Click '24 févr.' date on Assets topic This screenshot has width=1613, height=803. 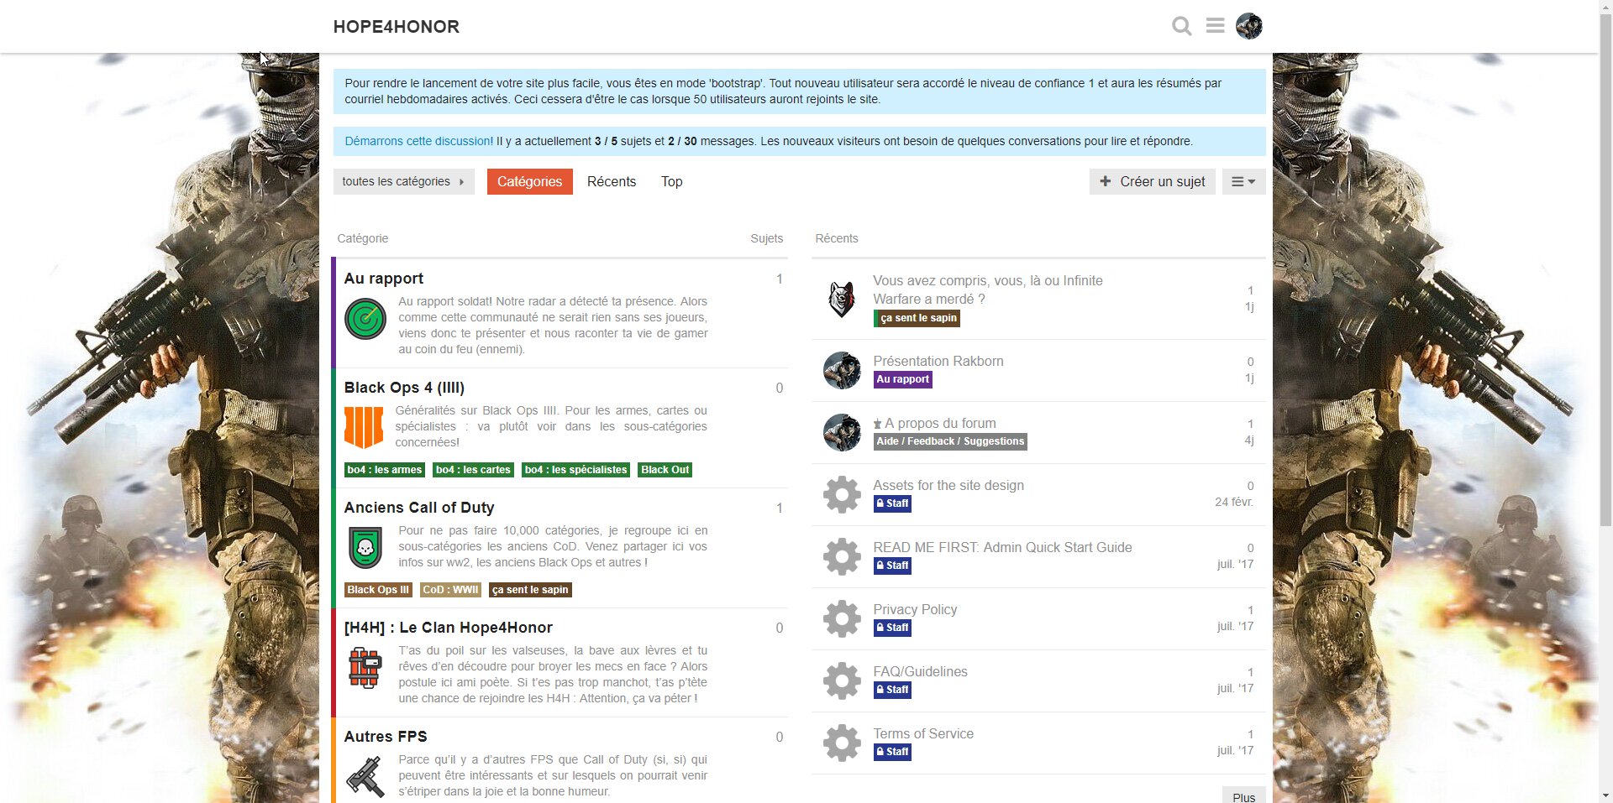click(1233, 502)
